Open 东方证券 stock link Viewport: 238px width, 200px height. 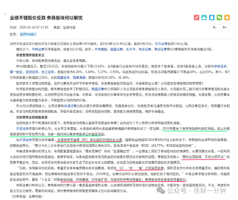tap(161, 44)
